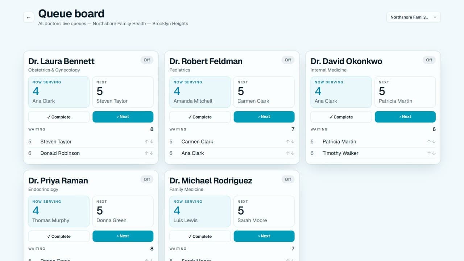Move Carmen Clark down in Feldman's queue
This screenshot has height=261, width=464.
(293, 142)
